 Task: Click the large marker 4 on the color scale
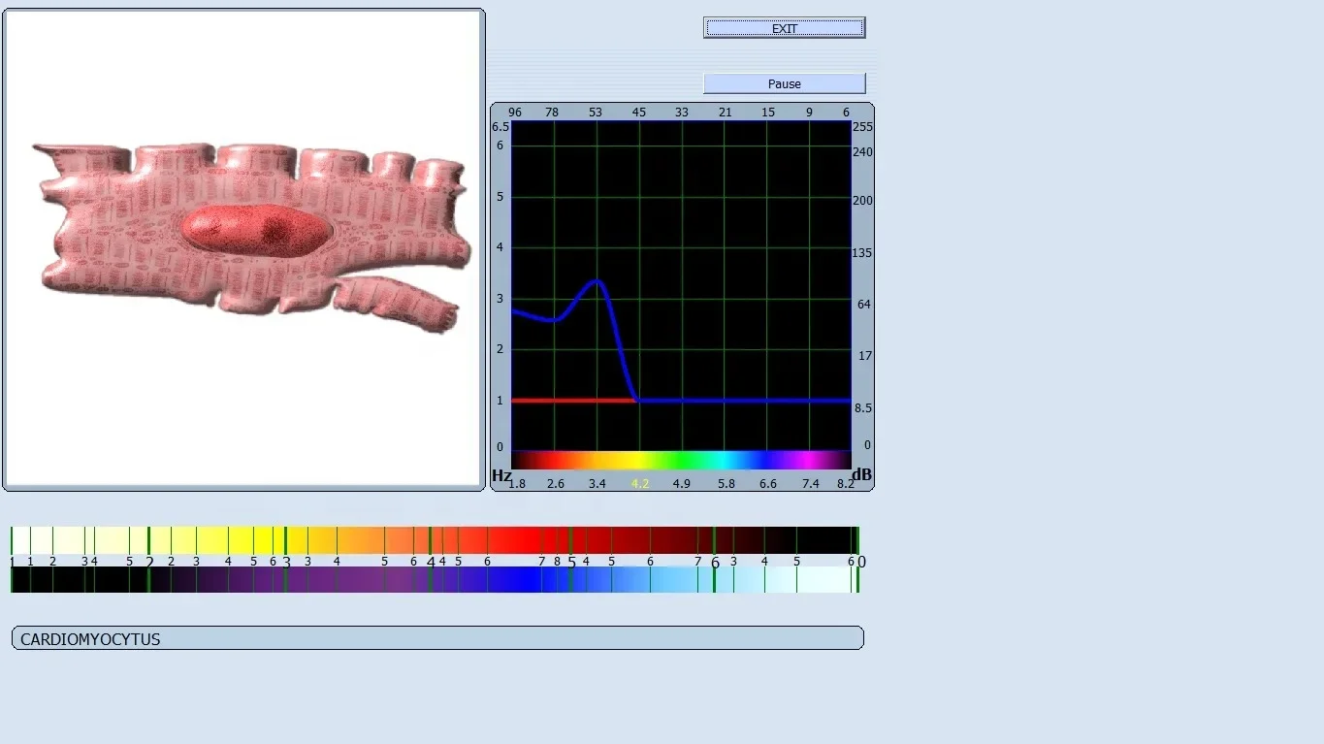(431, 562)
